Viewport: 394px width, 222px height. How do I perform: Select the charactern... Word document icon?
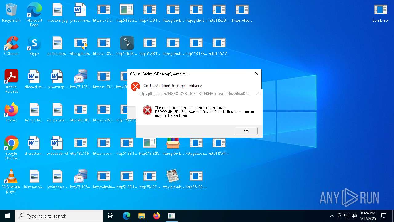point(34,146)
